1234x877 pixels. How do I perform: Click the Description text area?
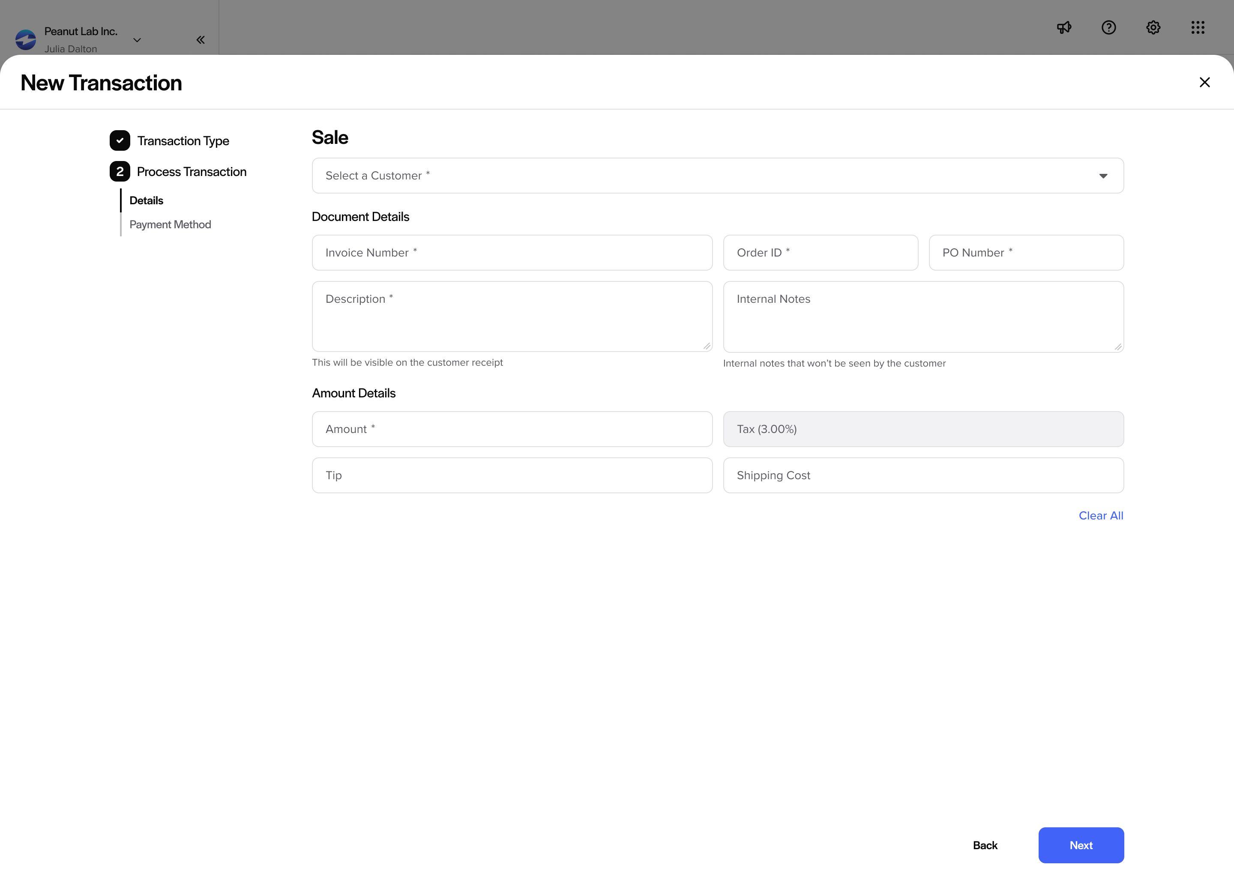(512, 316)
